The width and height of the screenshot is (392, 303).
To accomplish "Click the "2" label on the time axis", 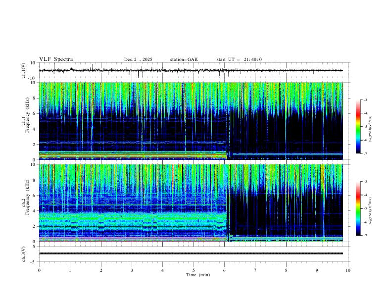I will (x=101, y=270).
